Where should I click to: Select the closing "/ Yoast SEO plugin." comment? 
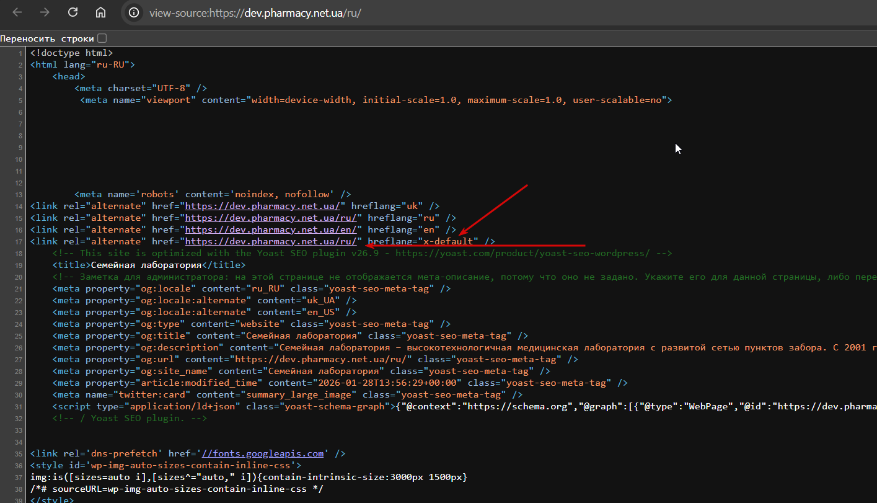[x=130, y=418]
